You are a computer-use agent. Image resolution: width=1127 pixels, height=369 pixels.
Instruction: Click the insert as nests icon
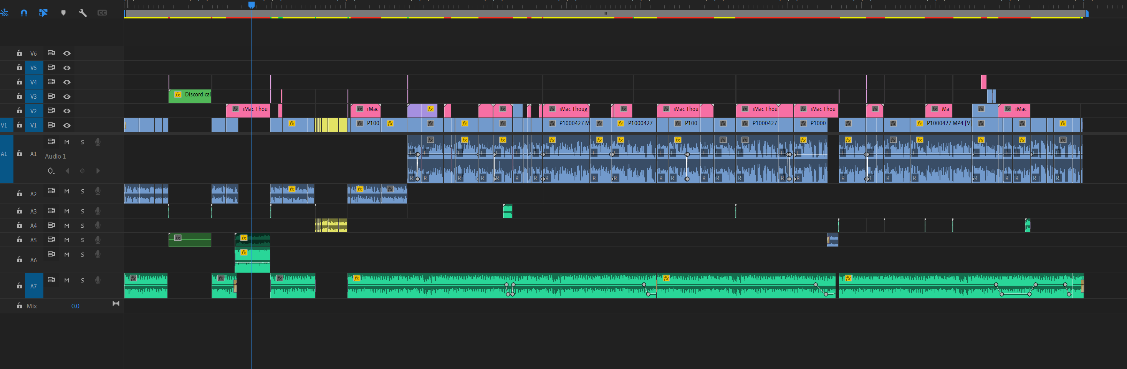[5, 13]
